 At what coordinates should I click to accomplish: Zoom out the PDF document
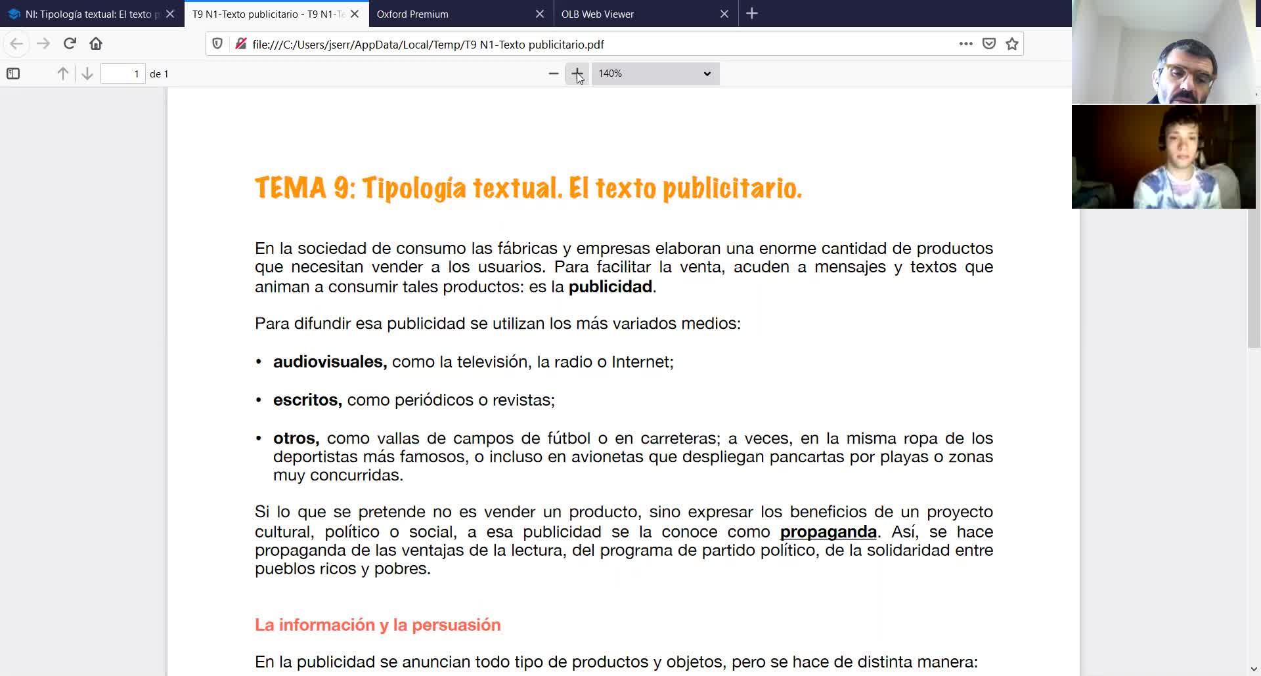(554, 74)
